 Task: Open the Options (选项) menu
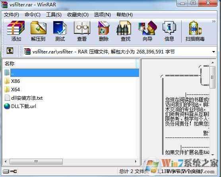point(102,15)
